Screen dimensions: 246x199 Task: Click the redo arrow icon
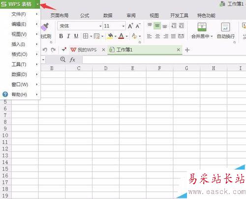53,50
